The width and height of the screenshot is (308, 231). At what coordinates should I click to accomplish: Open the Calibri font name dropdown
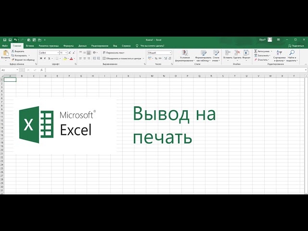coord(58,52)
